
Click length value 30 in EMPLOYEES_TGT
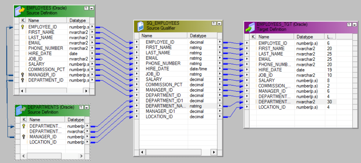330,102
